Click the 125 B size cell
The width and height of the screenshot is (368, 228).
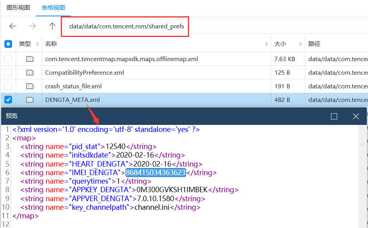pyautogui.click(x=282, y=73)
